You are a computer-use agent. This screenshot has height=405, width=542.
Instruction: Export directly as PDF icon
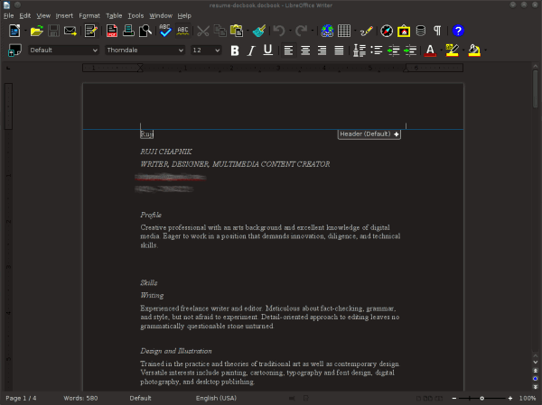coord(112,31)
